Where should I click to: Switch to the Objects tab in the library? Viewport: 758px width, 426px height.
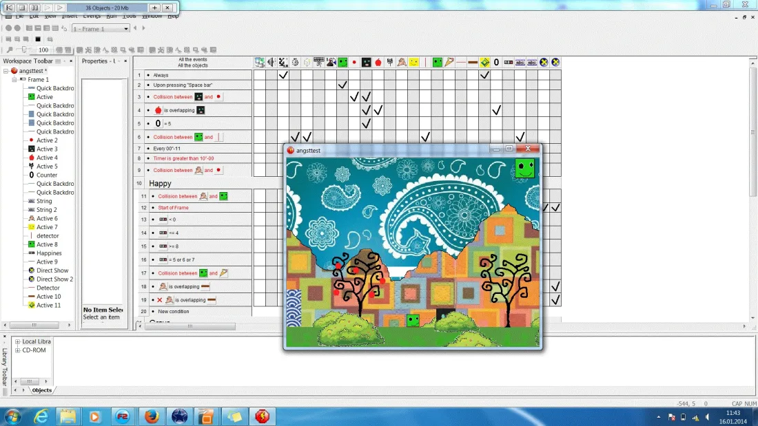(41, 390)
